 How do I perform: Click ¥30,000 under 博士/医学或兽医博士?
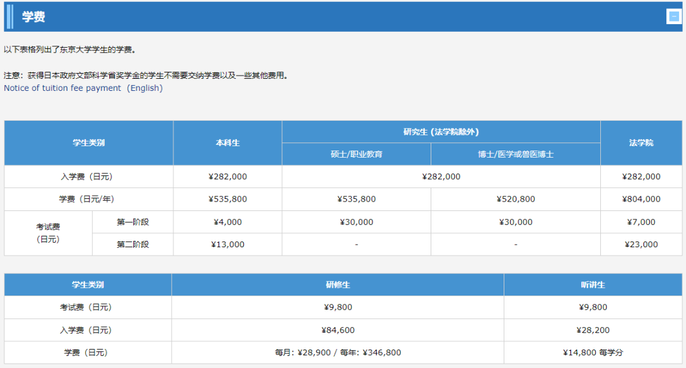click(x=516, y=222)
